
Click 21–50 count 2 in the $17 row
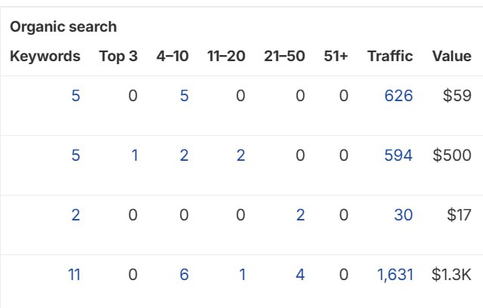300,215
